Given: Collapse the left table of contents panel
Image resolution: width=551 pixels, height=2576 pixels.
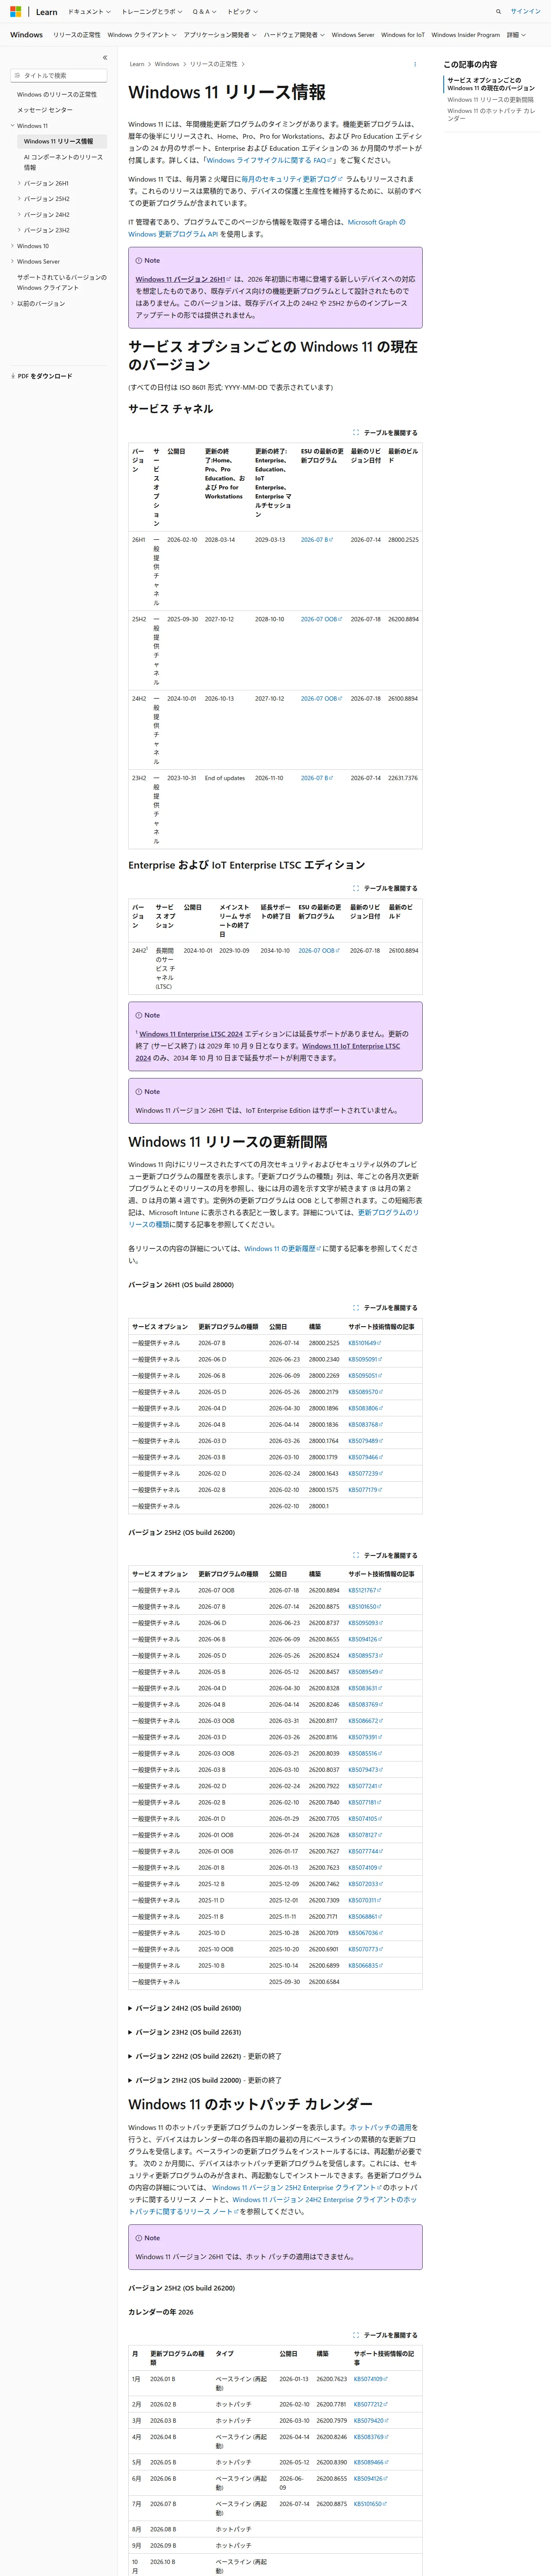Looking at the screenshot, I should tap(105, 58).
